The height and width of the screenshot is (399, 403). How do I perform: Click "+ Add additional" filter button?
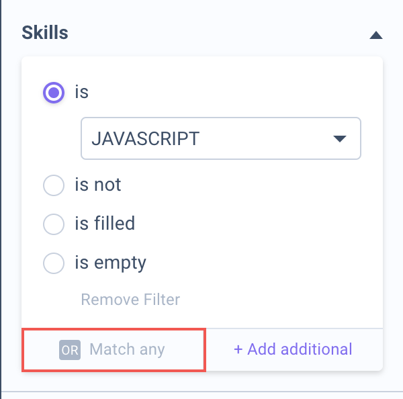(x=293, y=349)
